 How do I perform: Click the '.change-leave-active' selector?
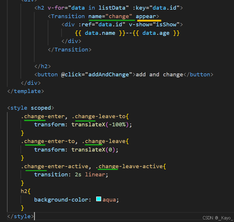click(x=129, y=166)
